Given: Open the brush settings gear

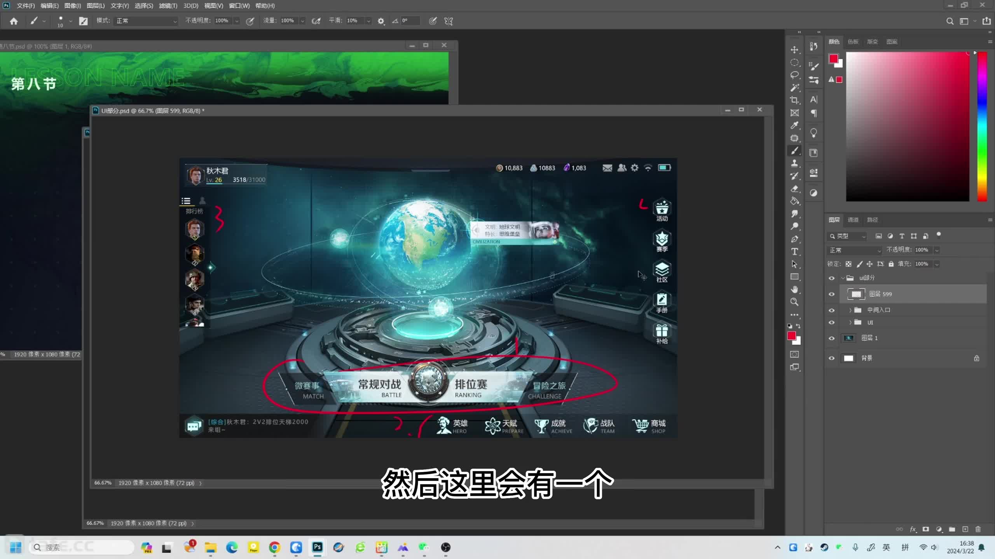Looking at the screenshot, I should click(x=381, y=21).
